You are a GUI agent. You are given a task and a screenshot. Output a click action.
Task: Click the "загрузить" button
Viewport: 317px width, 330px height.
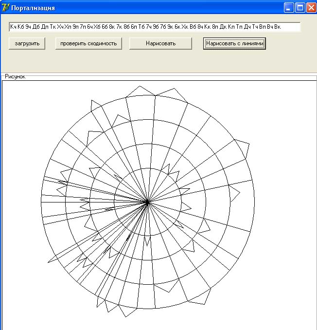pyautogui.click(x=27, y=44)
